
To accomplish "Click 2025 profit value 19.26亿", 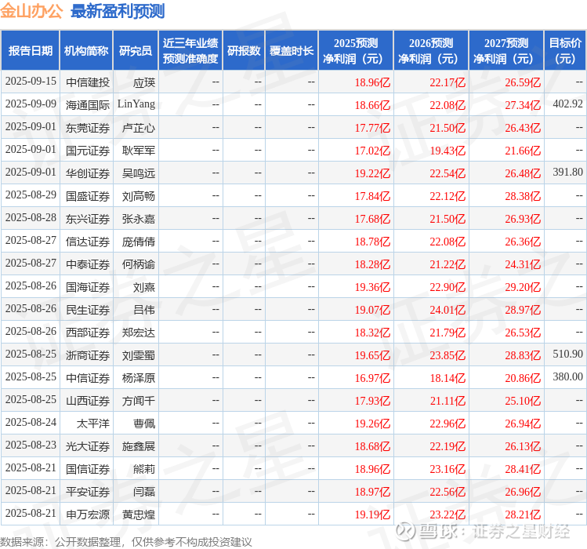I will pyautogui.click(x=372, y=424).
